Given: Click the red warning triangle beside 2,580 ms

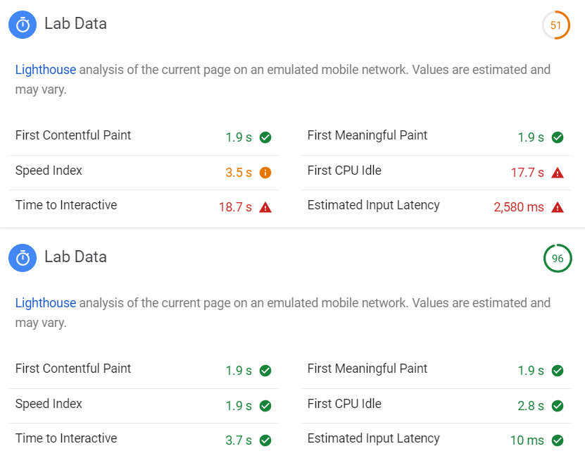Looking at the screenshot, I should (558, 207).
